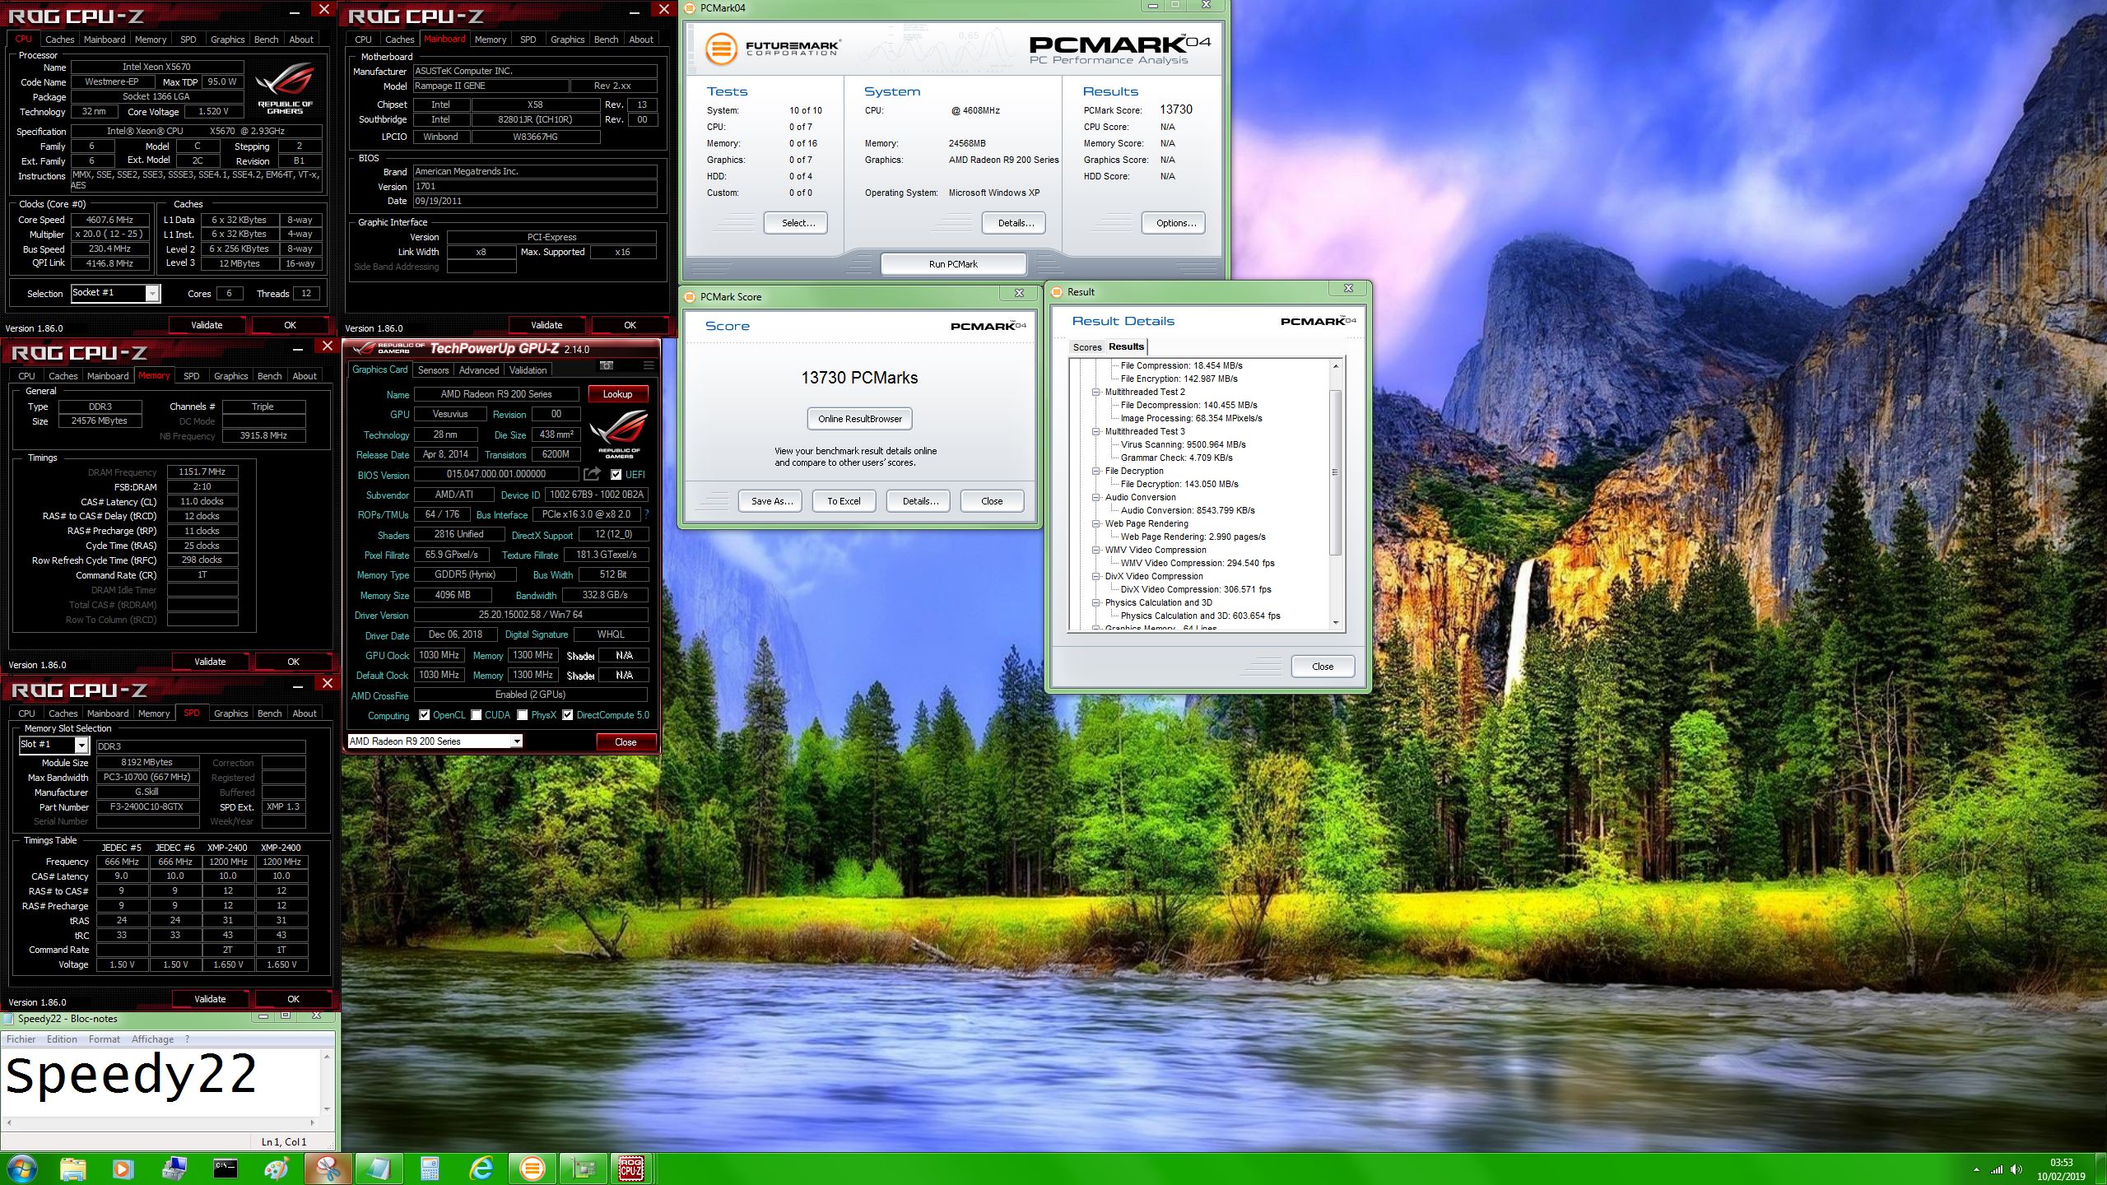The width and height of the screenshot is (2107, 1185).
Task: Open the Command Prompt taskbar icon
Action: (x=226, y=1169)
